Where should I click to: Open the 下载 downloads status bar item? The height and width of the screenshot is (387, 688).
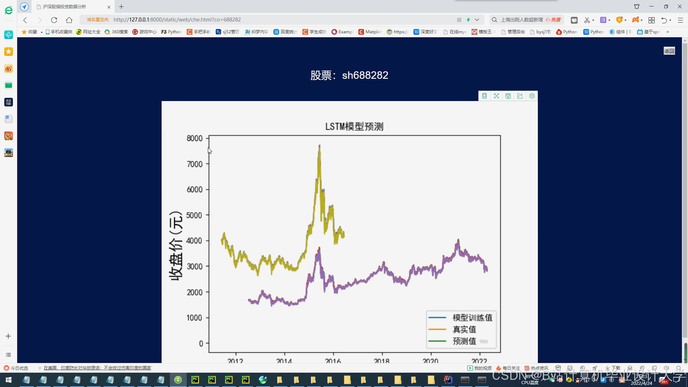613,368
